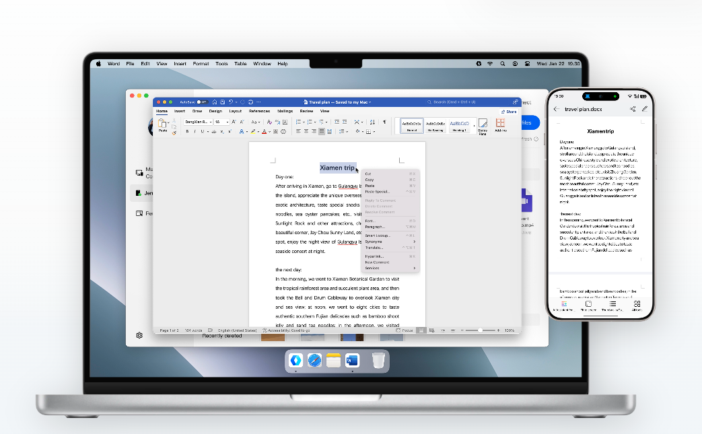Toggle Focus mode in the status bar
The image size is (702, 434).
coord(405,330)
